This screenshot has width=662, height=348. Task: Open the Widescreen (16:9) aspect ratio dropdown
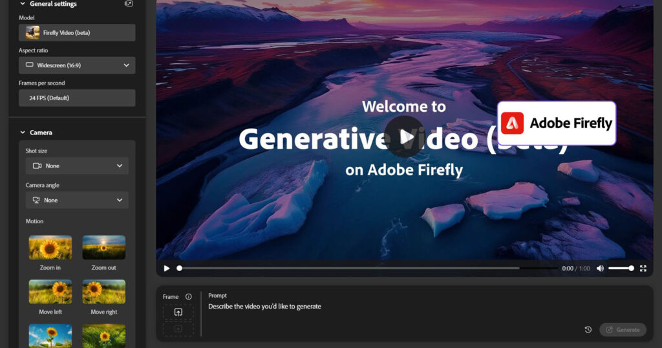point(77,65)
